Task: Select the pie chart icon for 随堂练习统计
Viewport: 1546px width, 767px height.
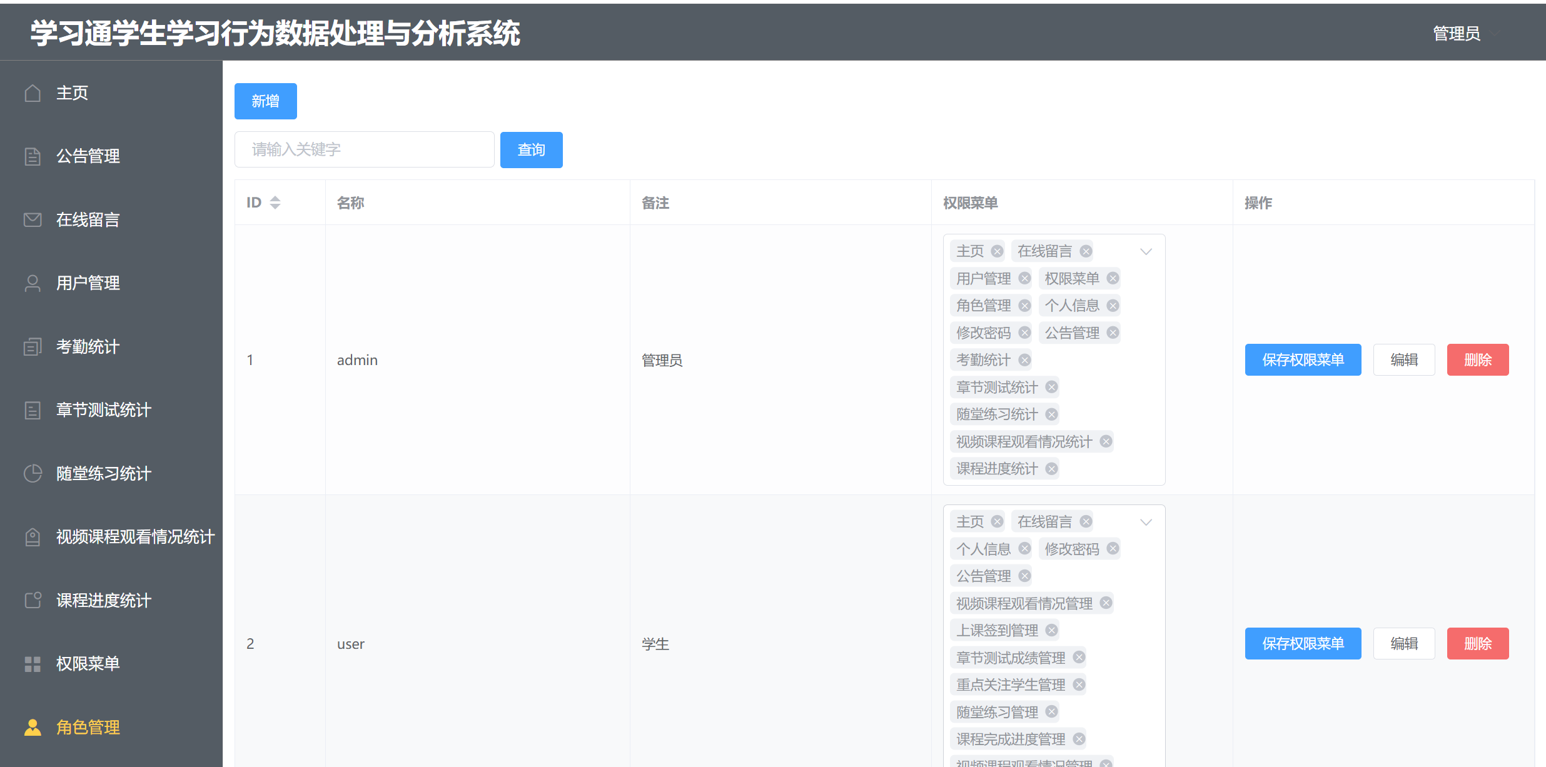Action: coord(33,473)
